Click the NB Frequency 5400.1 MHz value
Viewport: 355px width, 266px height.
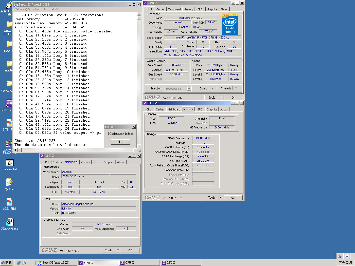click(222, 127)
